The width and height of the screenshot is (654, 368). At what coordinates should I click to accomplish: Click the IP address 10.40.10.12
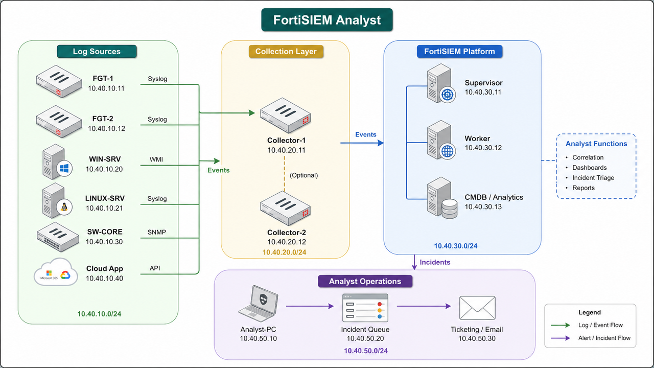[x=106, y=128]
